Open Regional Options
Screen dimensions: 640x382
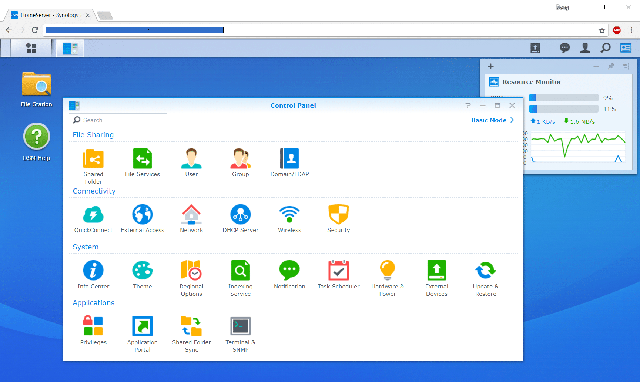tap(191, 278)
